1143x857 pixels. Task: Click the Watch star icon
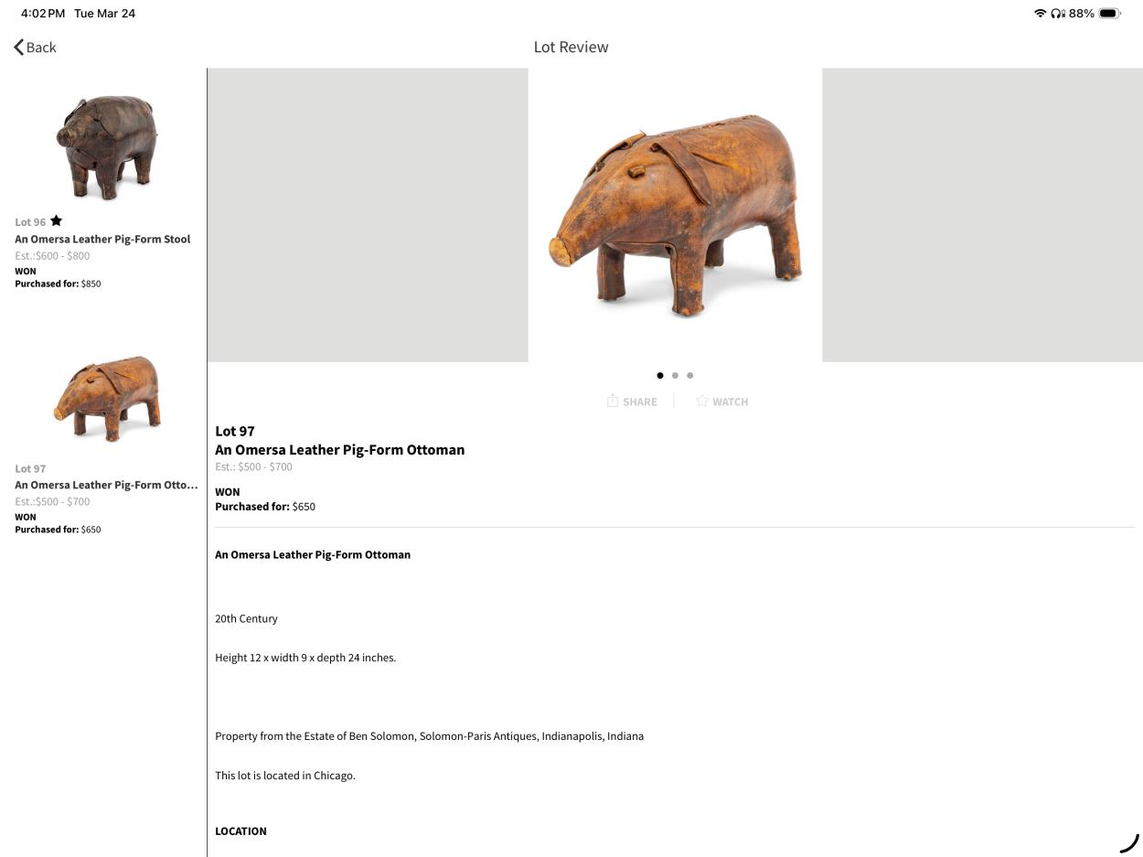click(701, 401)
